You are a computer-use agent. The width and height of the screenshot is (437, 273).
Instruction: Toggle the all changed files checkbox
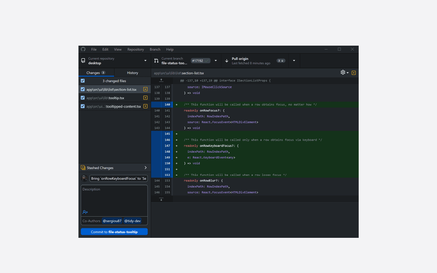83,81
